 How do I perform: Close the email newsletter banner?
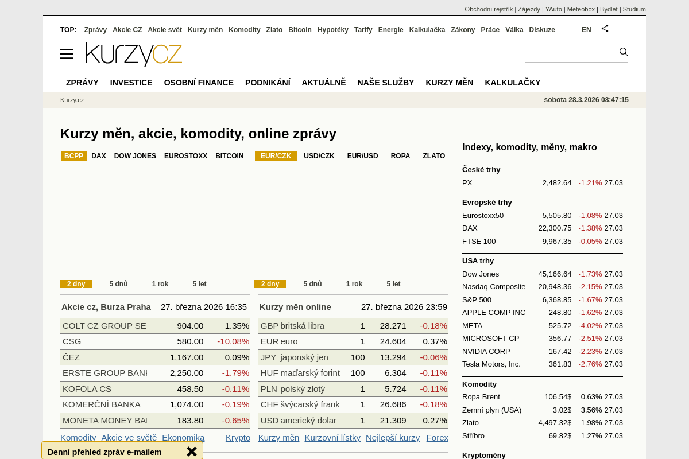(x=192, y=452)
